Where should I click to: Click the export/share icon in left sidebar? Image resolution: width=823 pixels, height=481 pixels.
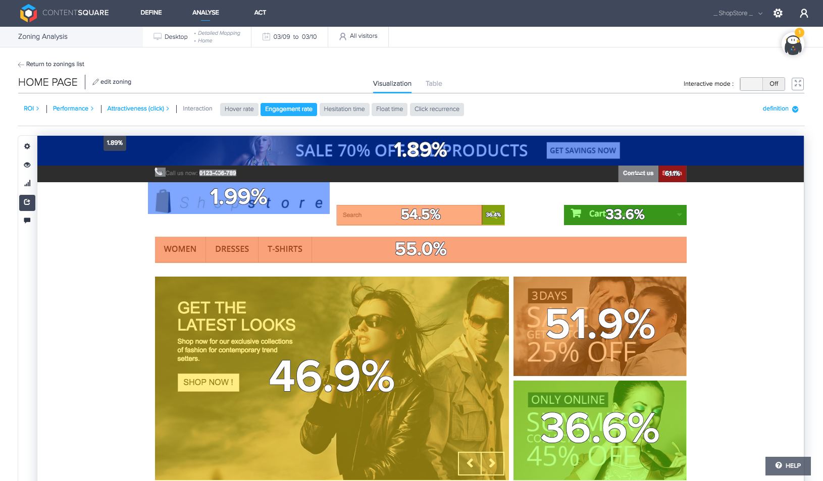[x=27, y=202]
